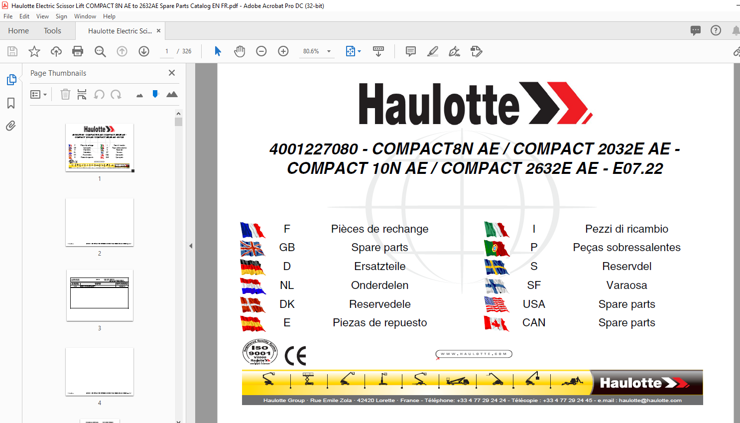Screen dimensions: 740x423
Task: Collapse the navigation pane arrow
Action: pyautogui.click(x=191, y=246)
